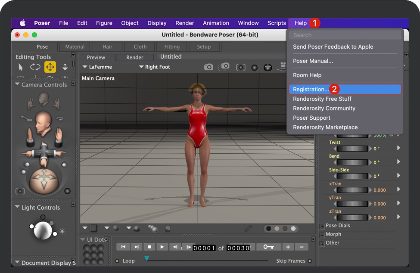
Task: Open the Right Foot actor dropdown
Action: coord(155,67)
